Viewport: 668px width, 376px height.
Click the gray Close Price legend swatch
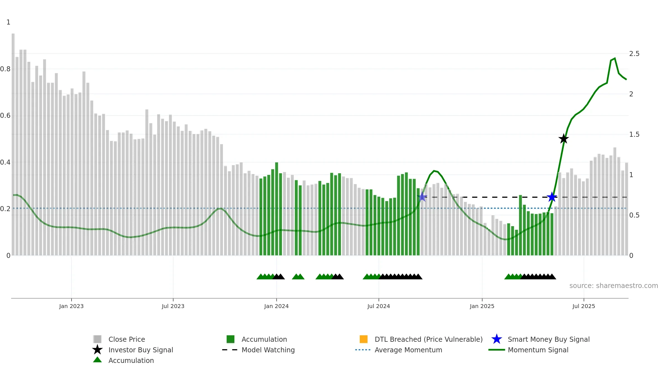(97, 339)
